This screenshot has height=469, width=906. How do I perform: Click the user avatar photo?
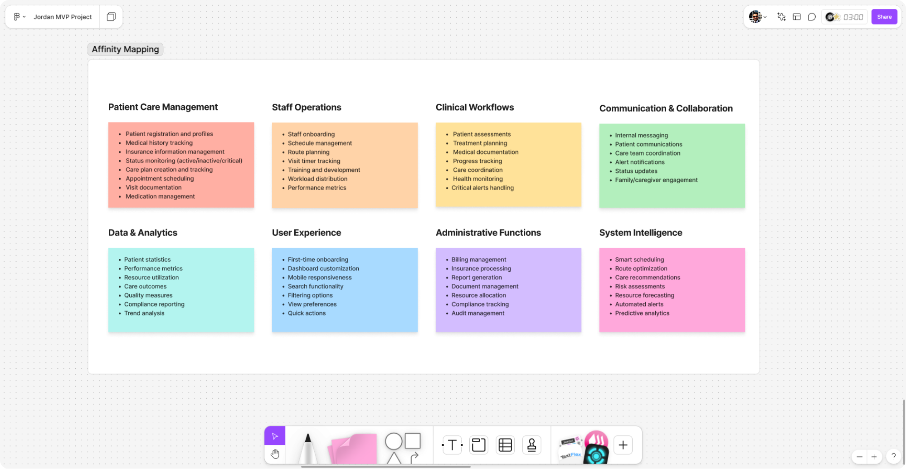(755, 17)
